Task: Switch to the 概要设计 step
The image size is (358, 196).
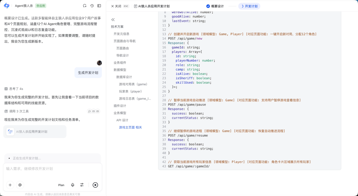Action: (215, 6)
